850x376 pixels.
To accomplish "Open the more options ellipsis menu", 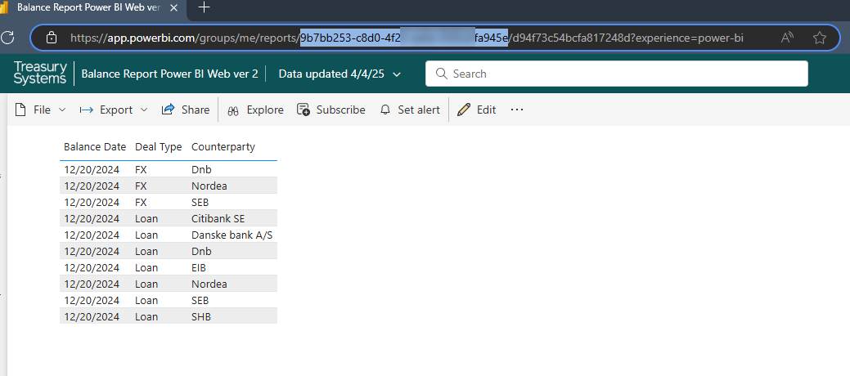I will [x=517, y=110].
